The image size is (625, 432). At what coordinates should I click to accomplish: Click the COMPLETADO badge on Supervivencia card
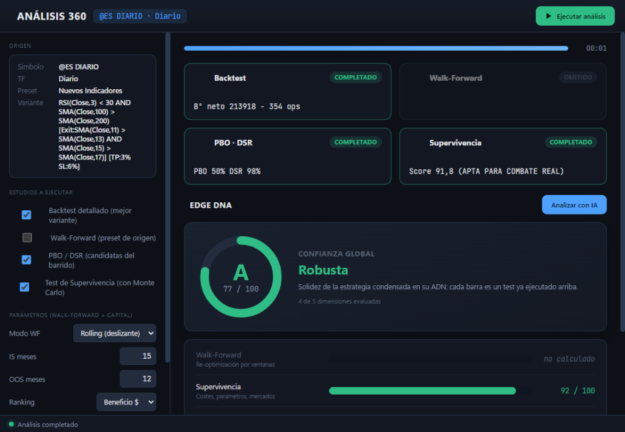click(x=571, y=142)
